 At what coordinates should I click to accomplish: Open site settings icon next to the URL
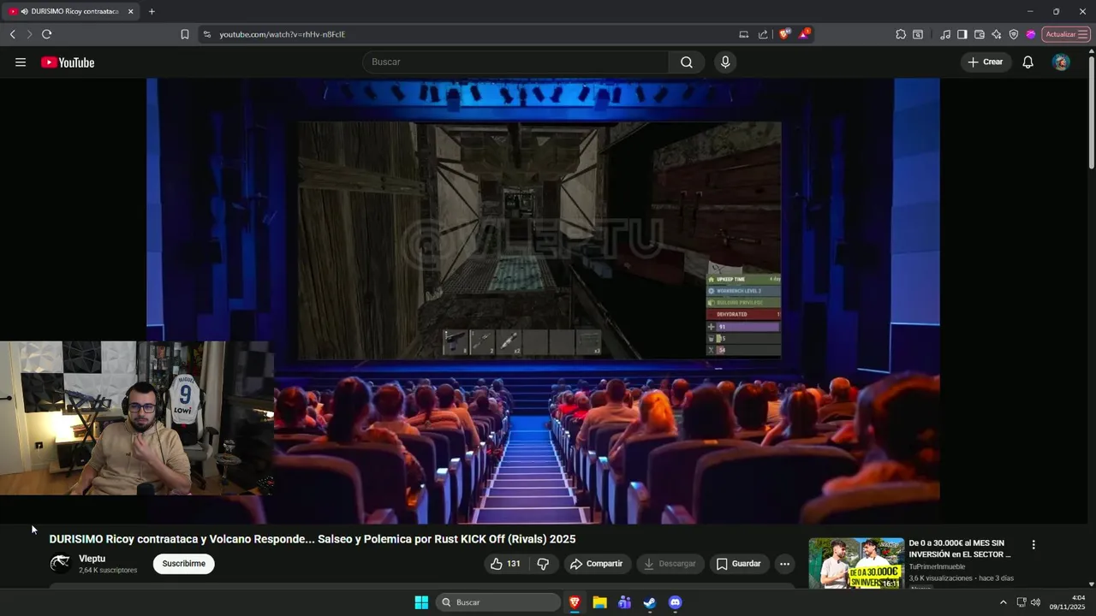[206, 34]
